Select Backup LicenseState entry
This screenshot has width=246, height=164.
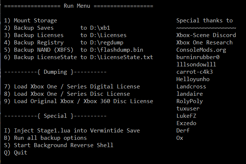(78, 57)
